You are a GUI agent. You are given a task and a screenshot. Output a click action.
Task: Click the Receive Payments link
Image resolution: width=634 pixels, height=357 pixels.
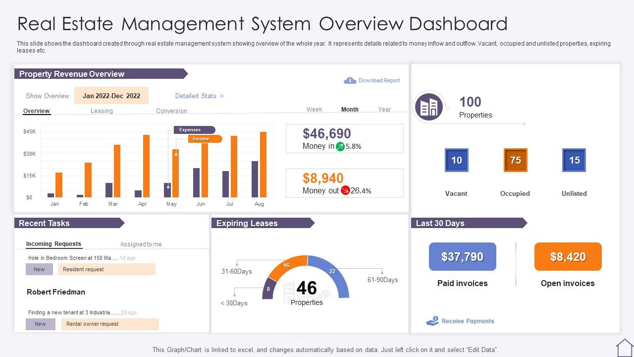pos(468,321)
